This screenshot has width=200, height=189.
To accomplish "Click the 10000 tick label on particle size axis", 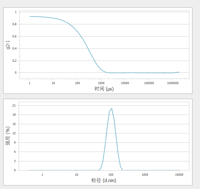I will 179,175.
